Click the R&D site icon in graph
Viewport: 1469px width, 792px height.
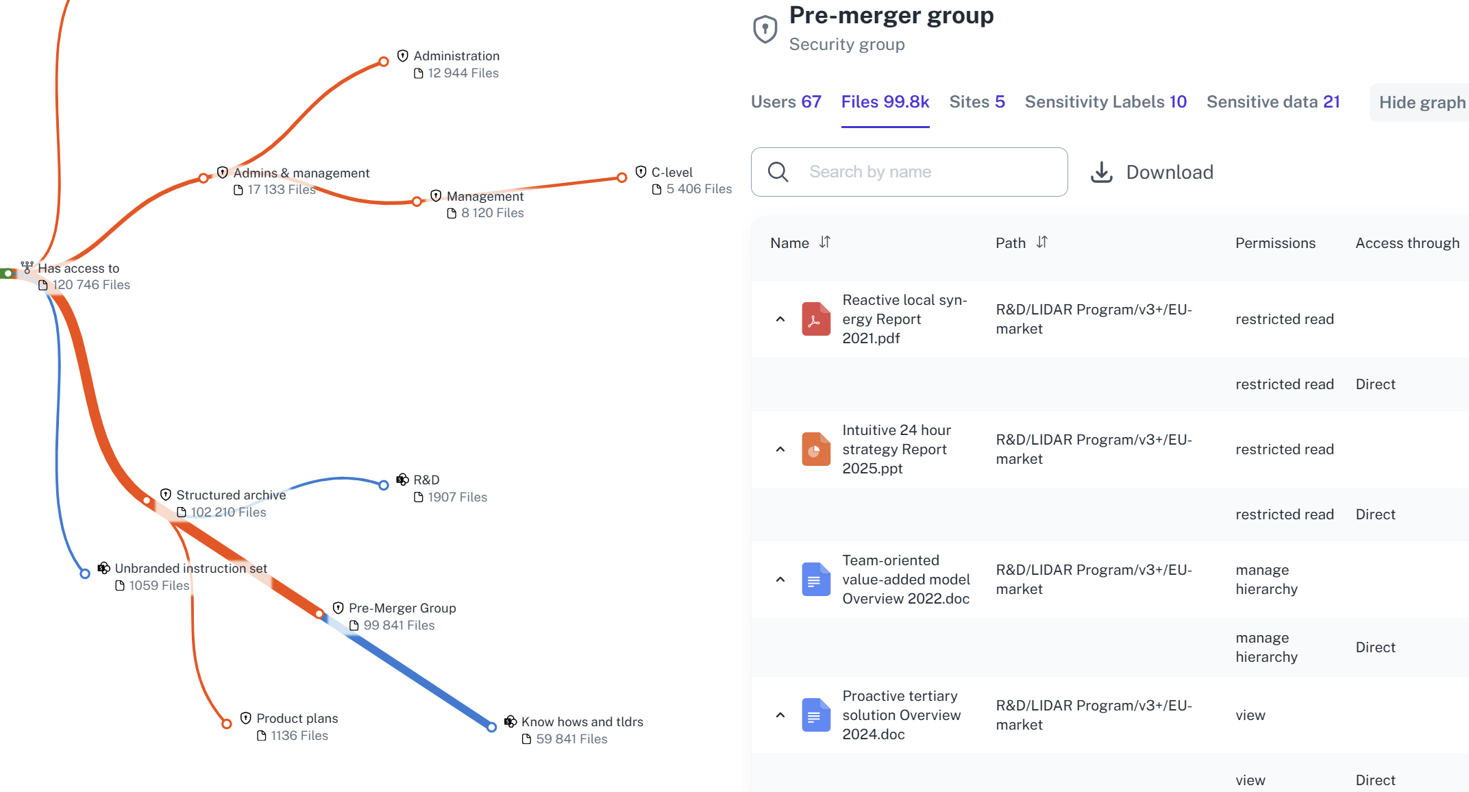403,480
